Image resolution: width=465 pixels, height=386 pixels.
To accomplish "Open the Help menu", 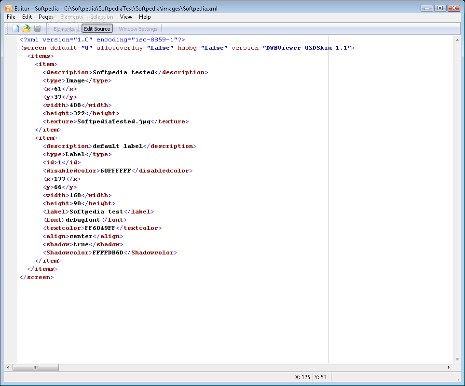I will click(x=145, y=17).
